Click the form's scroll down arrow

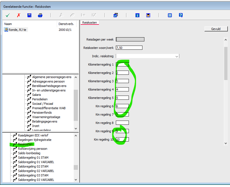(x=226, y=143)
